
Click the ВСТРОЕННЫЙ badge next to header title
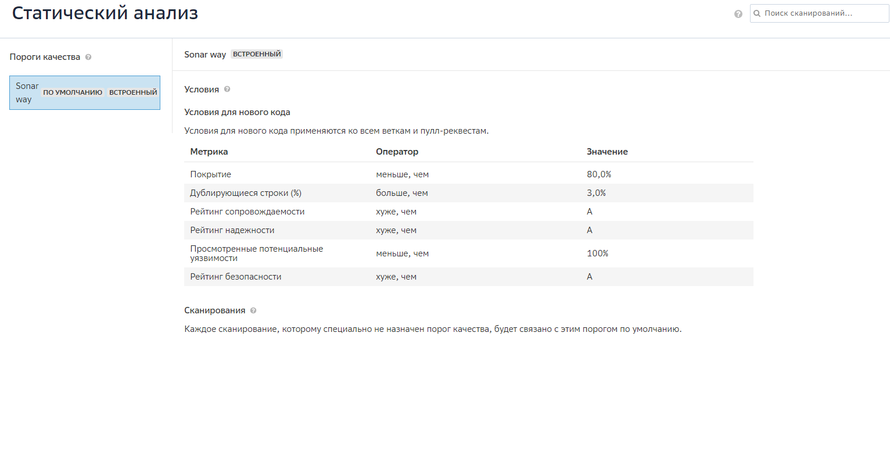pos(257,54)
